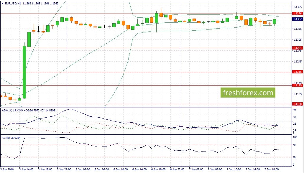Image resolution: width=304 pixels, height=173 pixels.
Task: Click the 1.1305 price scale value
Action: pos(298,40)
